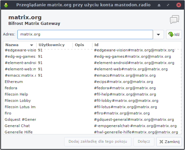
Task: Select the Fedora room row
Action: (x=92, y=88)
